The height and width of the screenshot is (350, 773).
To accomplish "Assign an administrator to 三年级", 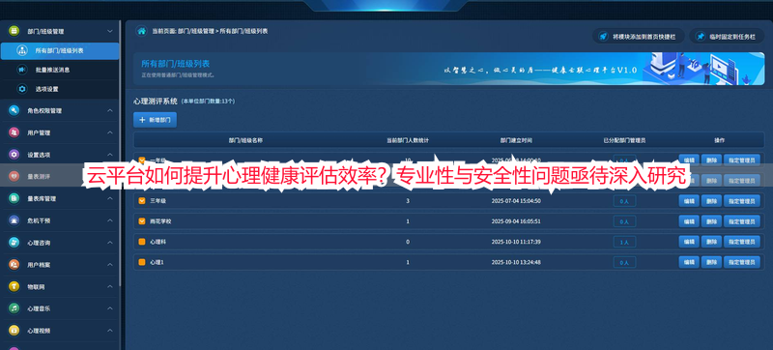I will [x=741, y=201].
